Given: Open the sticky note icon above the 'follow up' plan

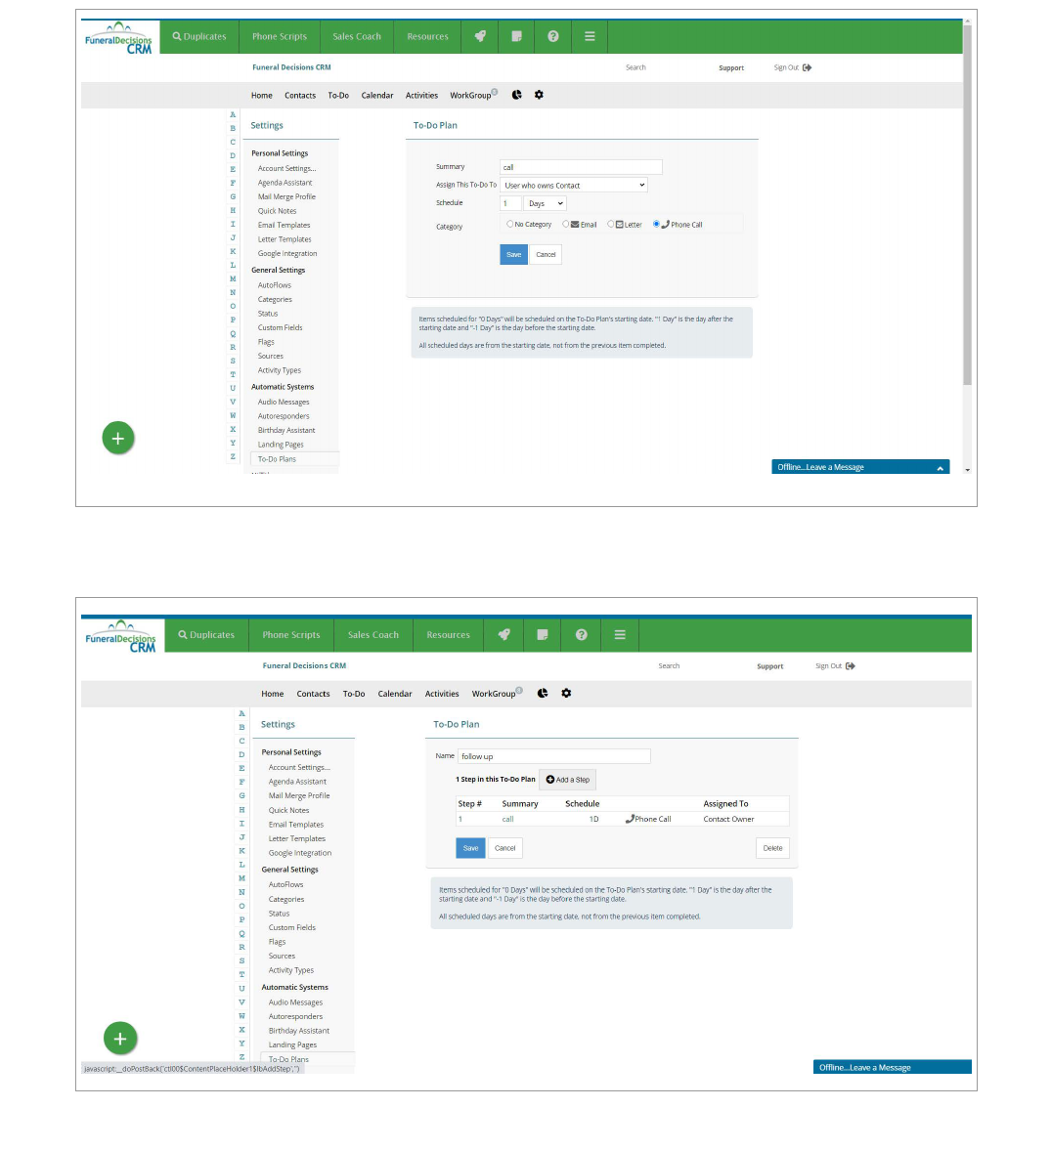Looking at the screenshot, I should [x=543, y=635].
